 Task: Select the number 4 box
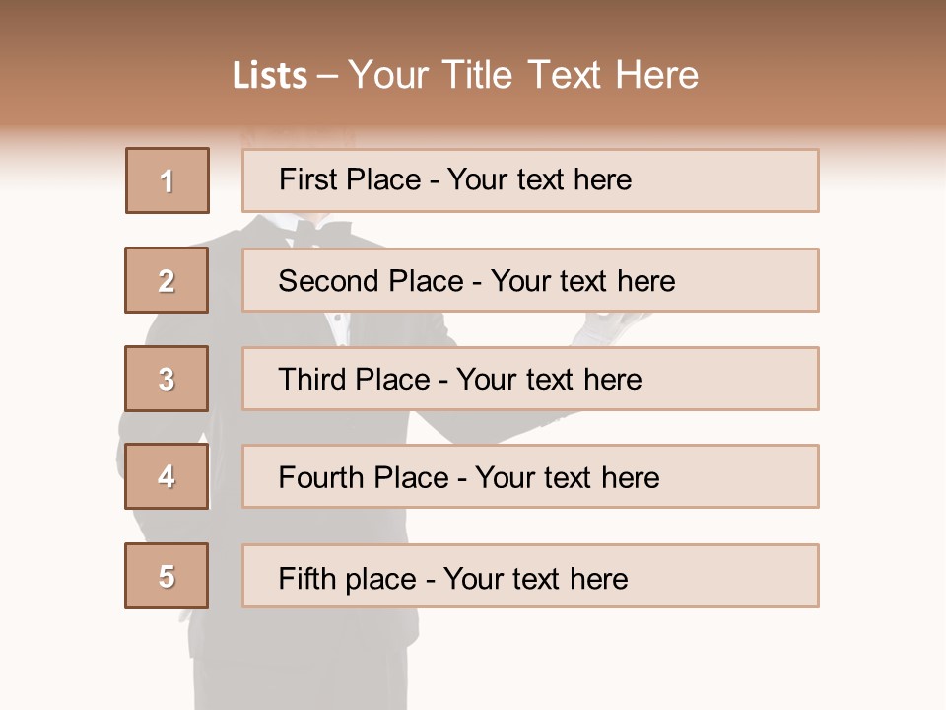(167, 476)
